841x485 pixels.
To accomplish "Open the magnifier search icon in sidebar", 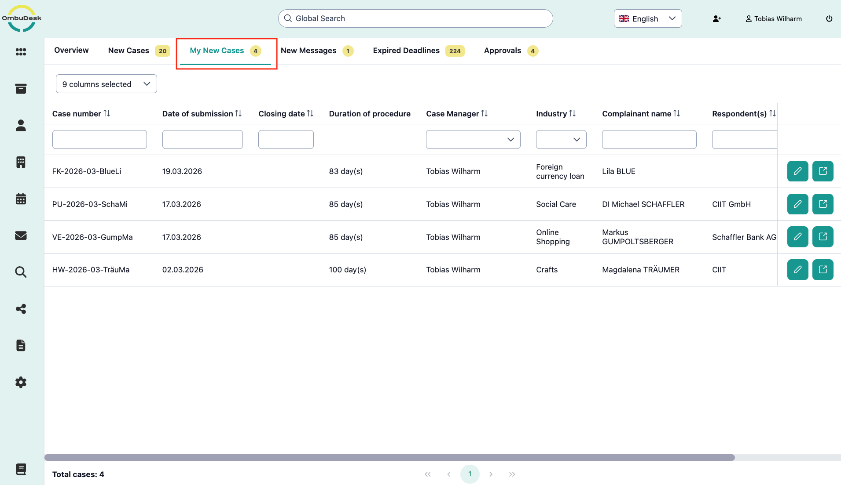I will [x=21, y=272].
